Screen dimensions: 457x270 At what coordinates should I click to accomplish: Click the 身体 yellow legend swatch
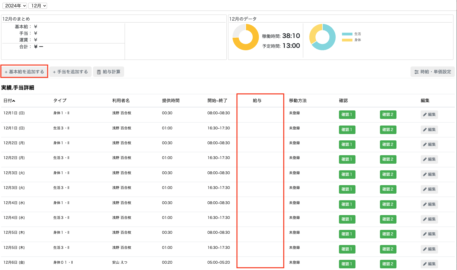(347, 40)
